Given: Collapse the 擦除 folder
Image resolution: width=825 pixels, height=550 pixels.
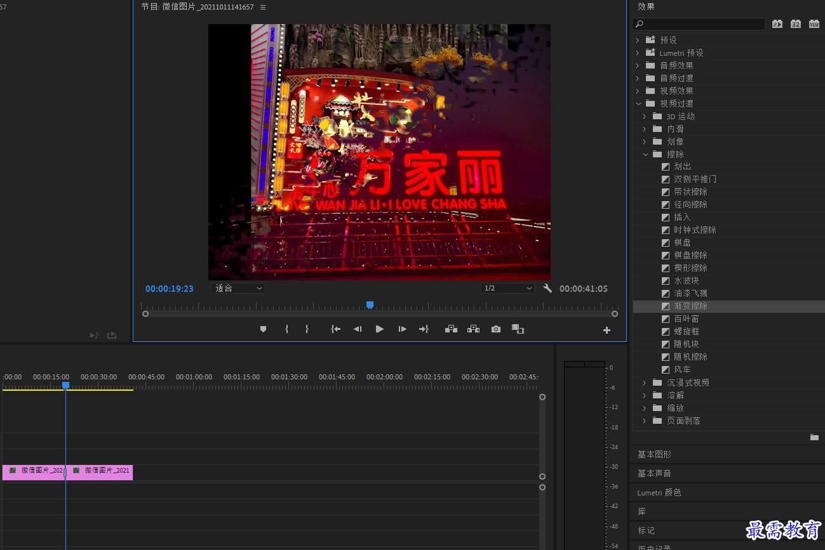Looking at the screenshot, I should click(x=645, y=154).
